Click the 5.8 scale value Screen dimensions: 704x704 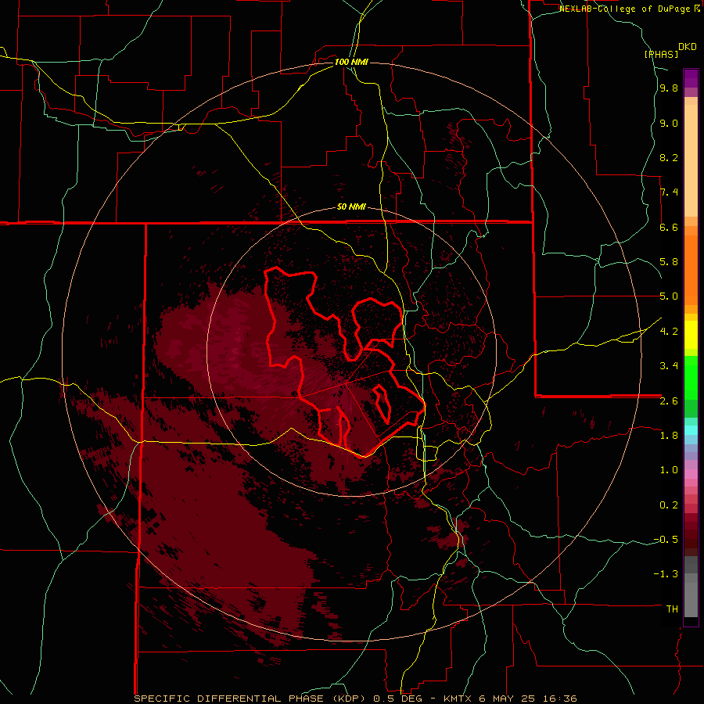[669, 262]
